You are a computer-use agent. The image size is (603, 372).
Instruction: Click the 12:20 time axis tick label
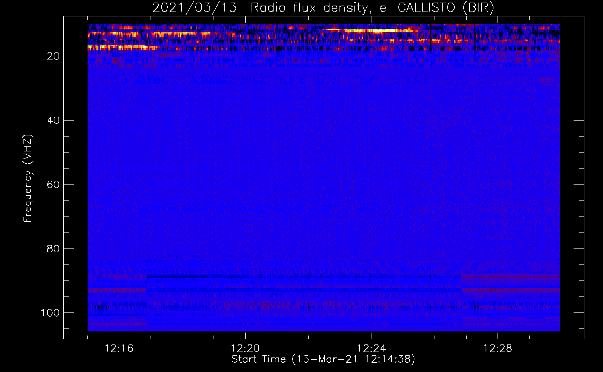245,349
